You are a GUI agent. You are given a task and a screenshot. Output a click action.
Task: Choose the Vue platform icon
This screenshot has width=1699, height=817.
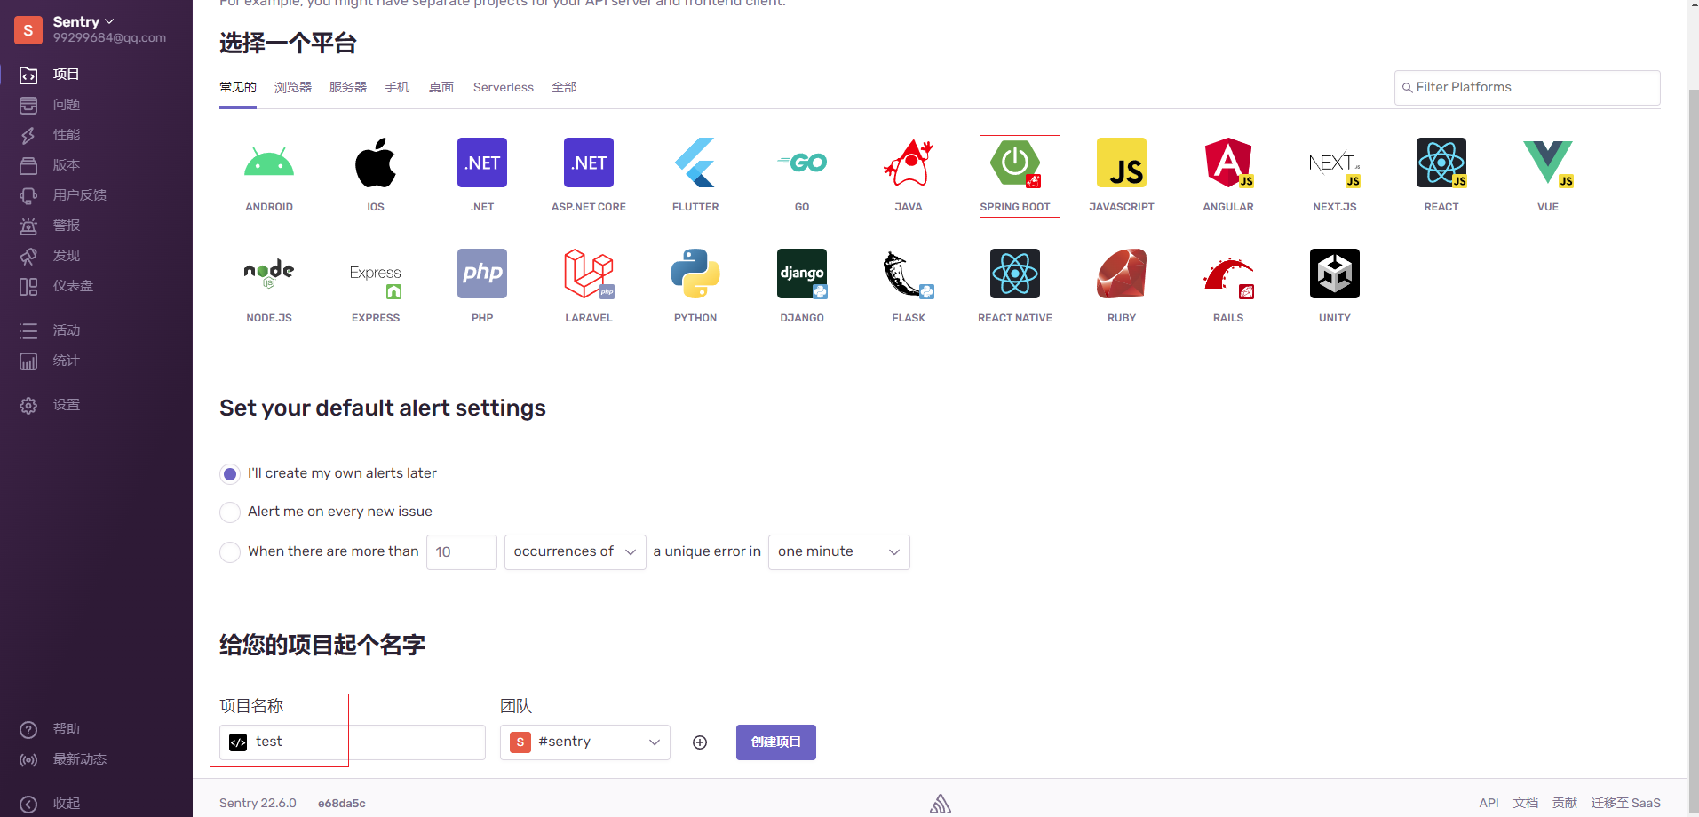coord(1548,163)
